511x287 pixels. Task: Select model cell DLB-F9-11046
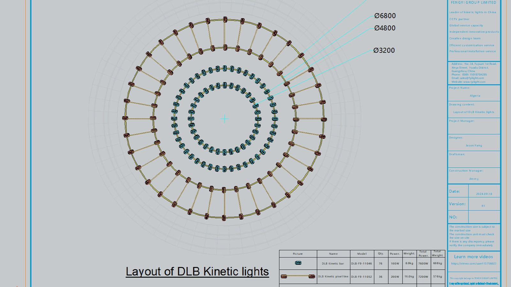click(x=362, y=264)
